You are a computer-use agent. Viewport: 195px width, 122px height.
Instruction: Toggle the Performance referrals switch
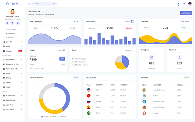click(x=132, y=21)
